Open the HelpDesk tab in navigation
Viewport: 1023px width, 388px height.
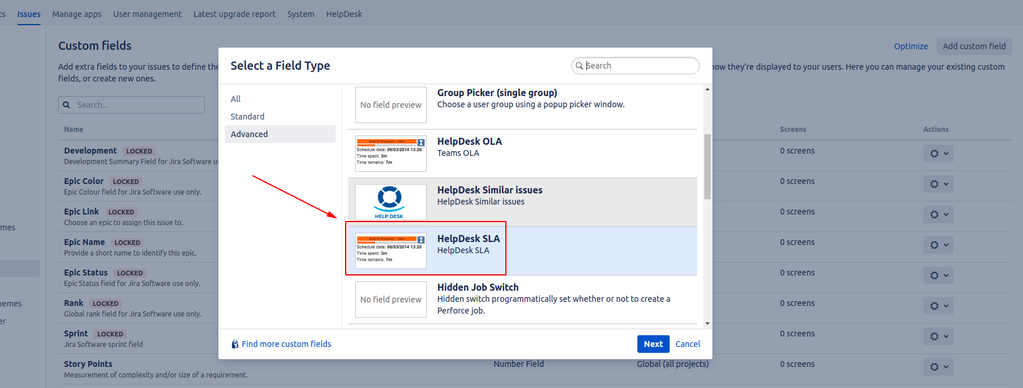344,14
